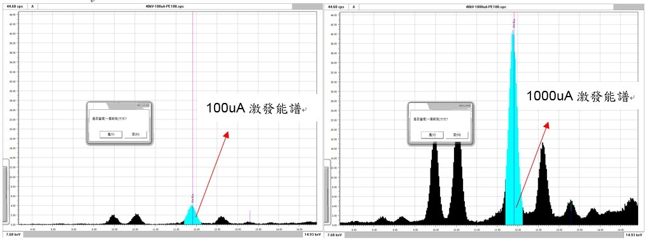This screenshot has width=647, height=242.
Task: Click the 44.60 cps readout in the left window
Action: [x=14, y=6]
